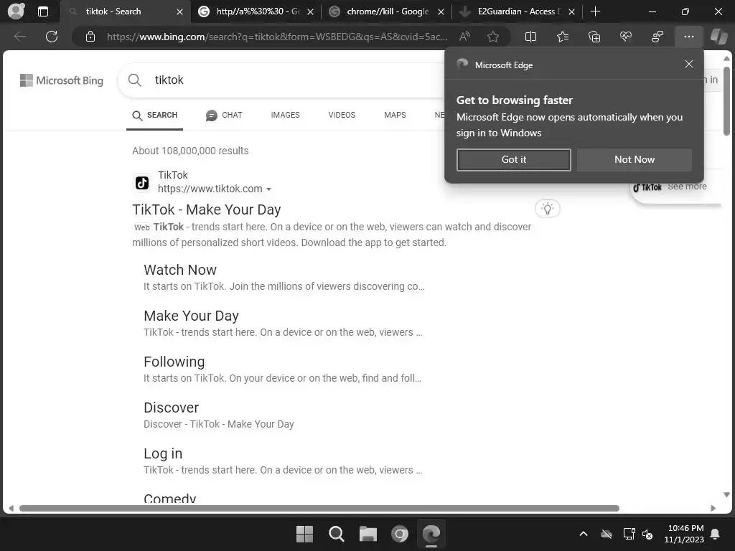Open the notifications bell icon
Screen dimensions: 735x551
(716, 534)
